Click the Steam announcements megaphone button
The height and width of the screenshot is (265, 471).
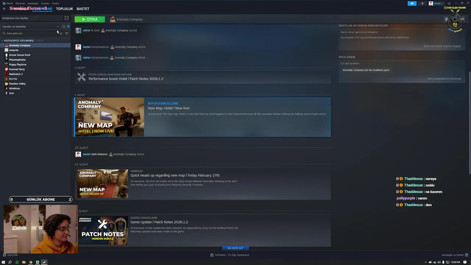[x=412, y=3]
